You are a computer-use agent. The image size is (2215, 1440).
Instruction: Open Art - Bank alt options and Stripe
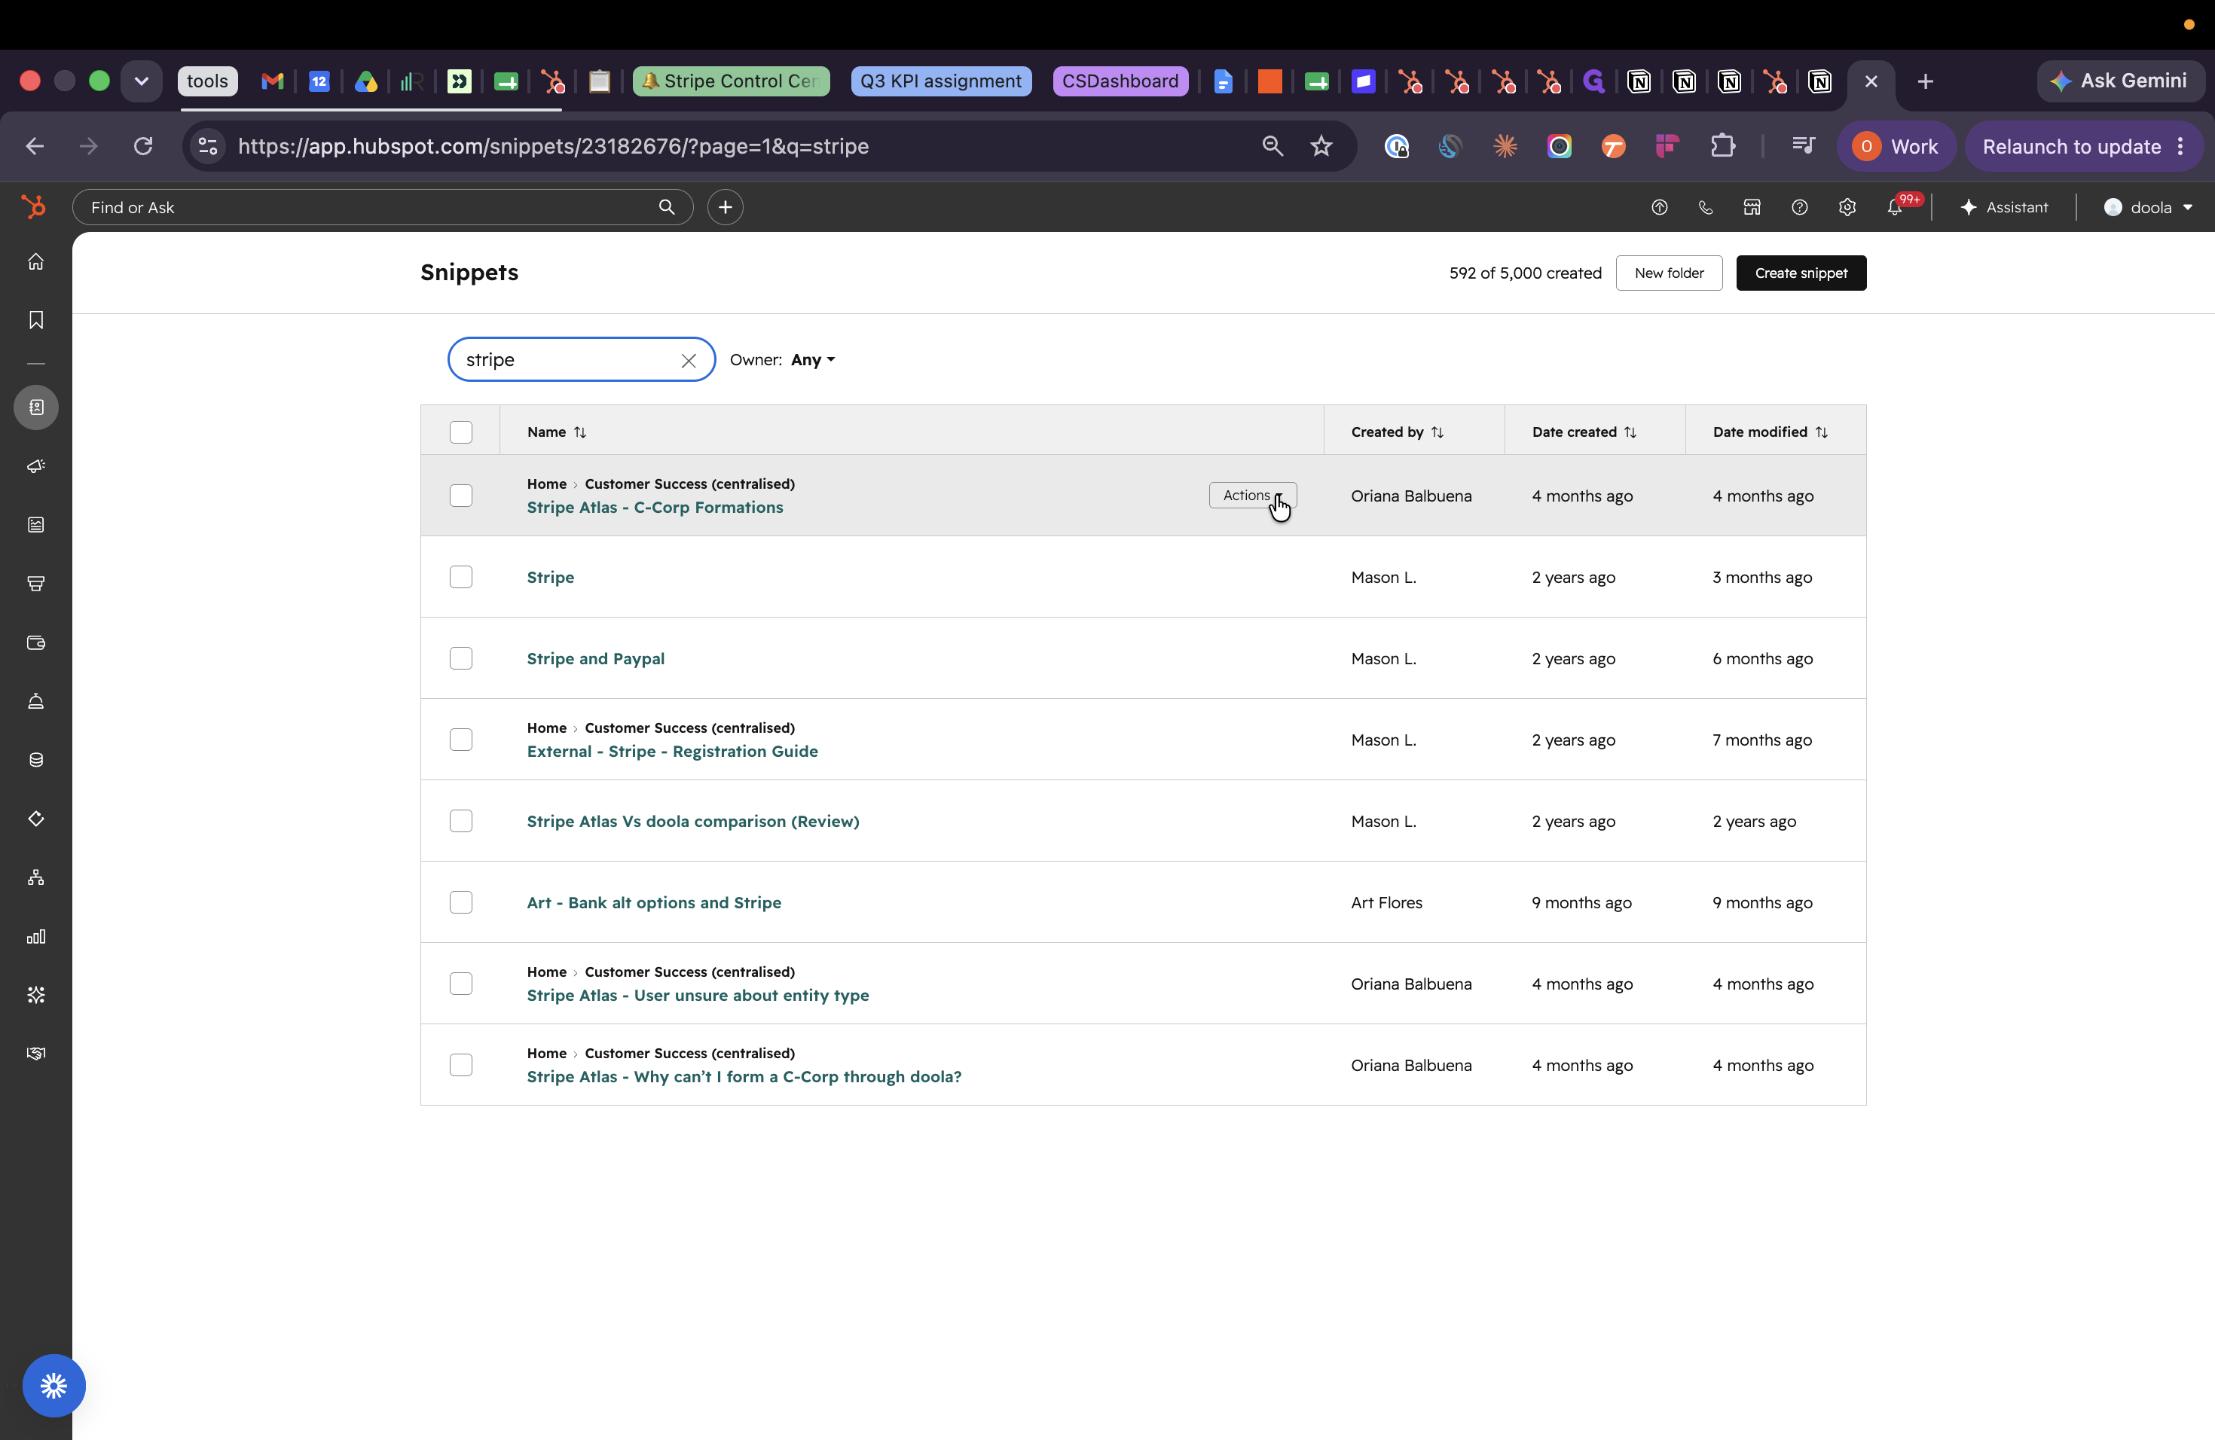(654, 902)
